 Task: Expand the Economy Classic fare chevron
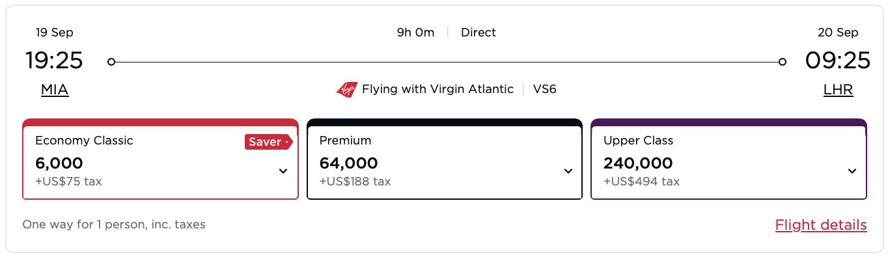[x=283, y=171]
